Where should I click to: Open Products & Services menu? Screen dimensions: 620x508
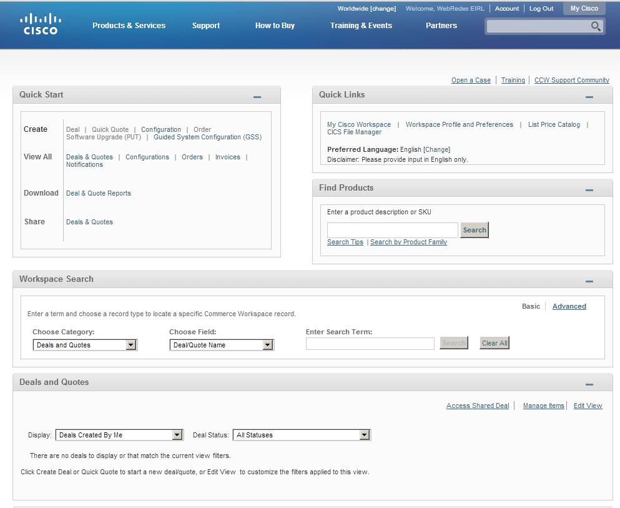coord(129,26)
